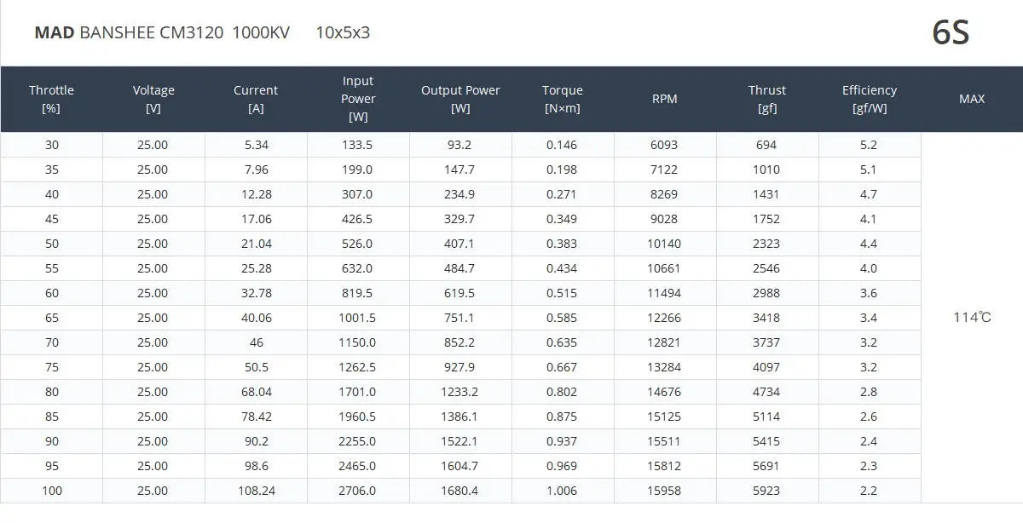Select the 6S battery label

(x=951, y=33)
